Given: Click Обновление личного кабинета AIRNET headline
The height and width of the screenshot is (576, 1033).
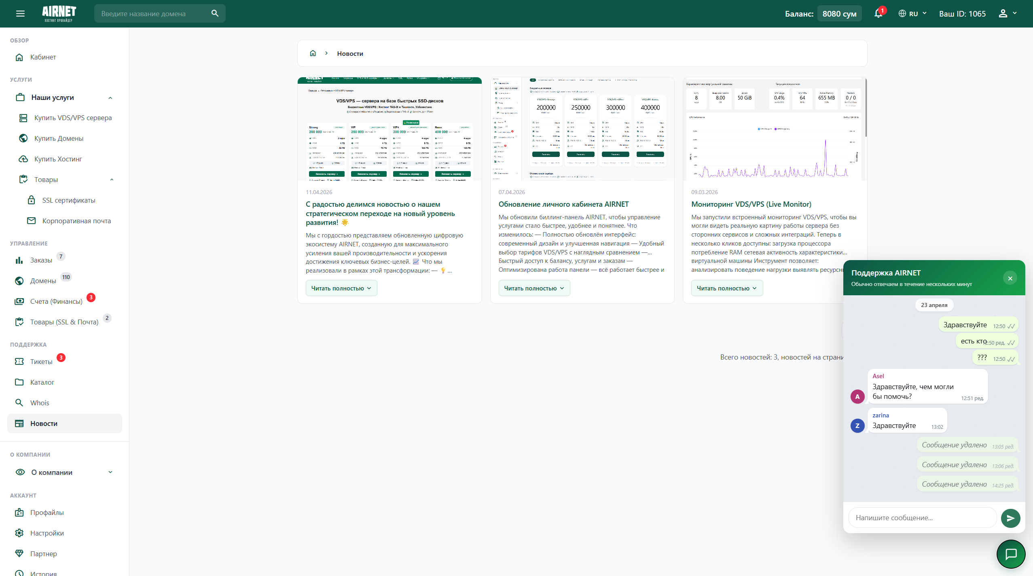Looking at the screenshot, I should pos(563,204).
